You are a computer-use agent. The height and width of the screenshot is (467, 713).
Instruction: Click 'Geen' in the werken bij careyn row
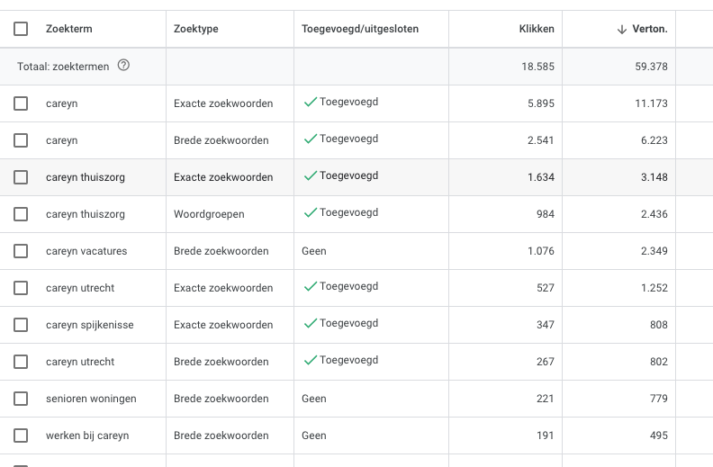tap(314, 436)
